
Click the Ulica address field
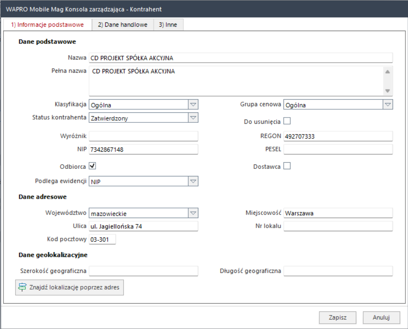click(x=143, y=226)
